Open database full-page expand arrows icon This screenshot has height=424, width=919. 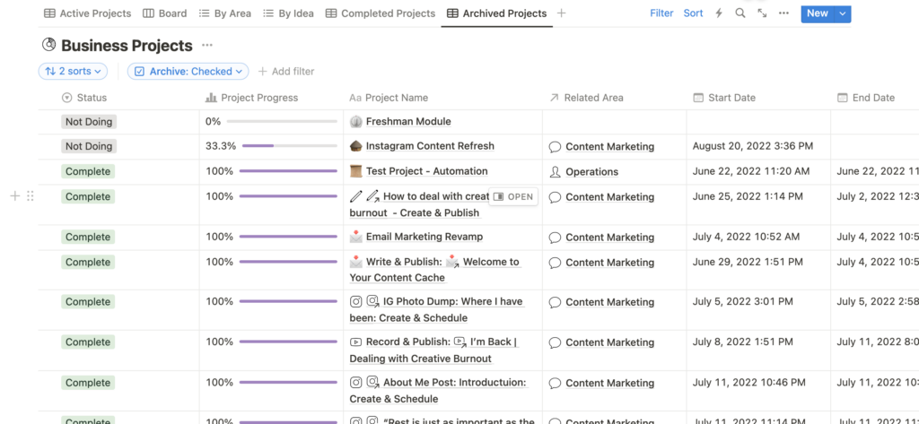pos(762,13)
